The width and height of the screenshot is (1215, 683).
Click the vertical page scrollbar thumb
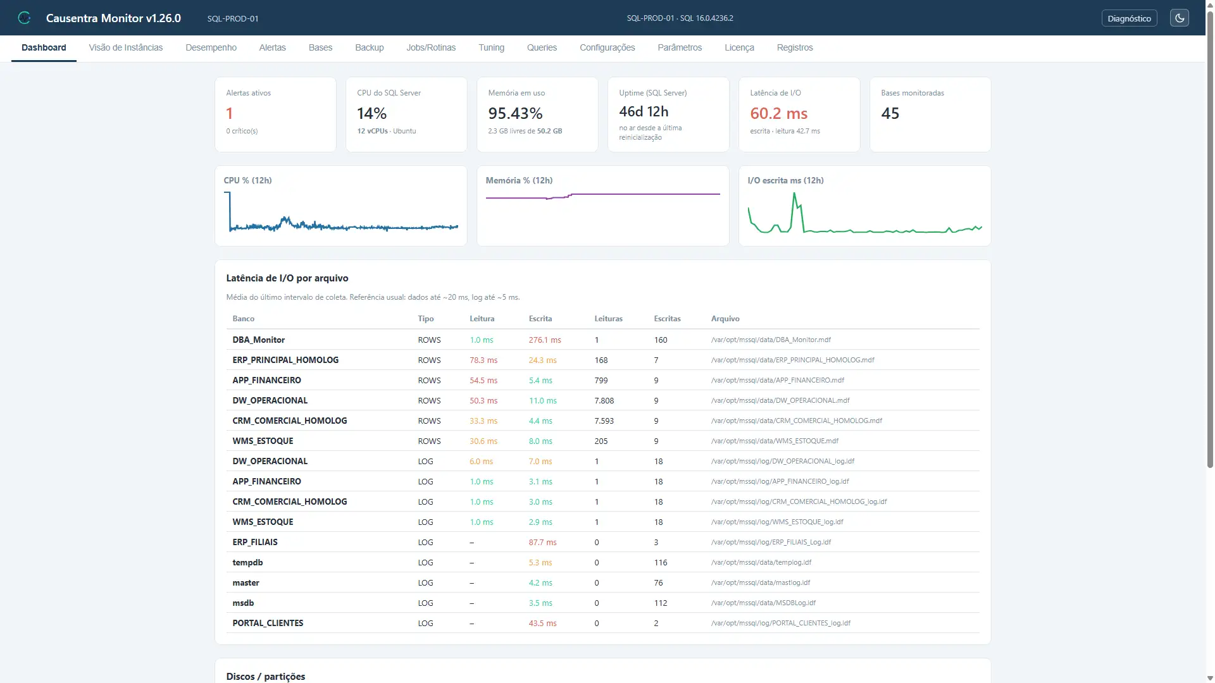tap(1210, 240)
